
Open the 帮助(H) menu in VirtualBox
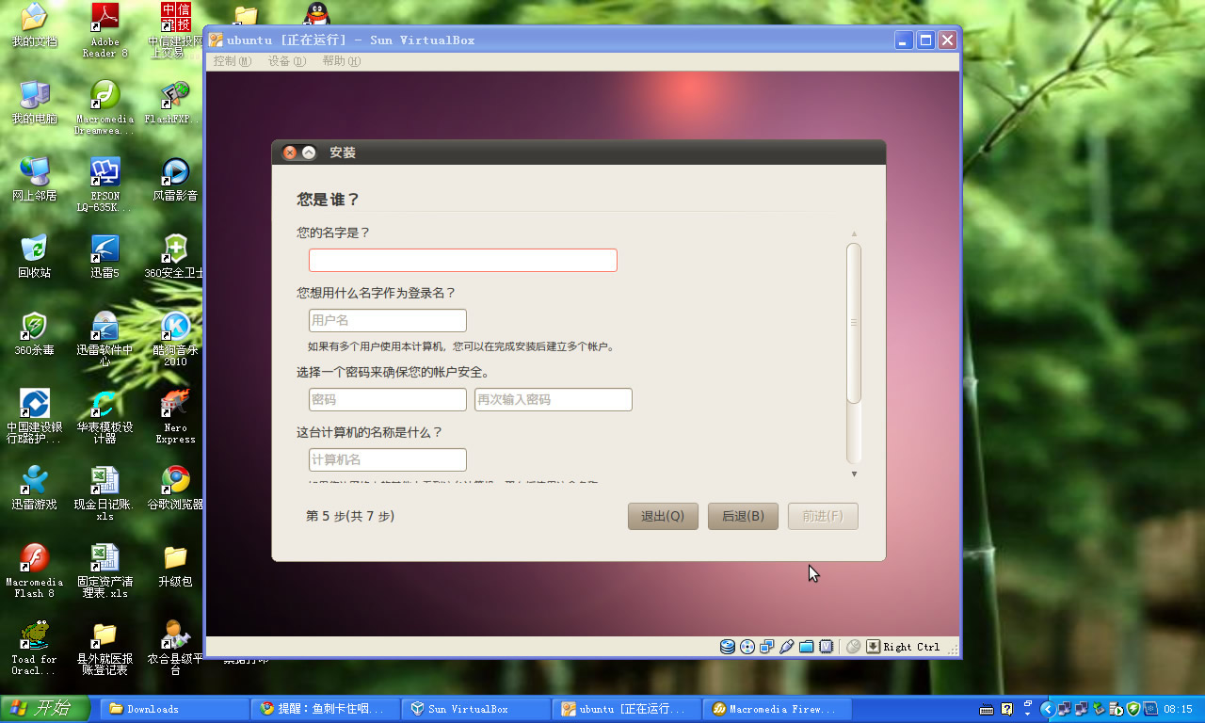click(x=341, y=61)
